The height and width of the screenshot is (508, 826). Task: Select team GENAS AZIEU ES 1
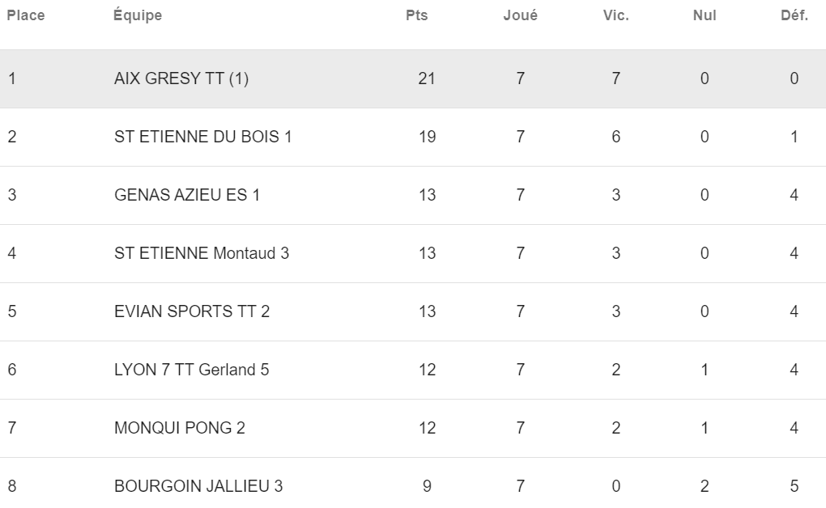pos(187,195)
